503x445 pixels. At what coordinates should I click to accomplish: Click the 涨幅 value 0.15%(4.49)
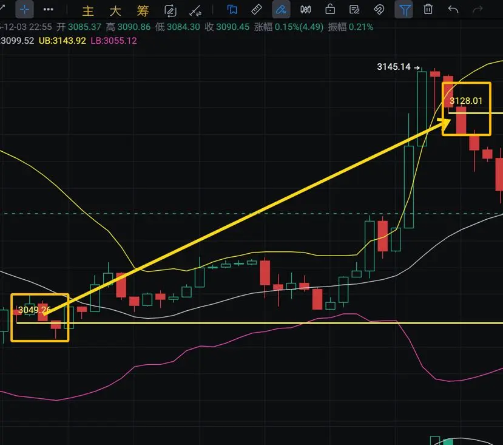[299, 27]
